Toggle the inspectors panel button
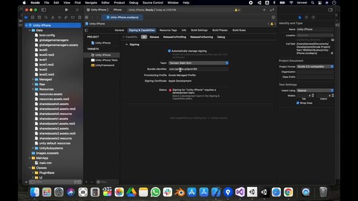 [x=331, y=10]
